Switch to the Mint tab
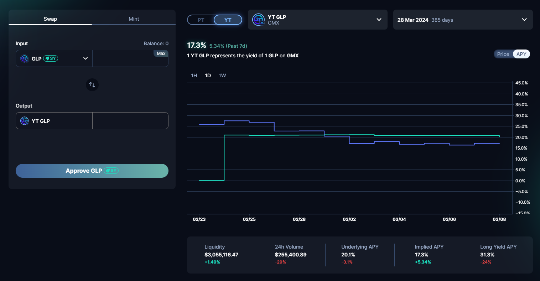 (134, 19)
